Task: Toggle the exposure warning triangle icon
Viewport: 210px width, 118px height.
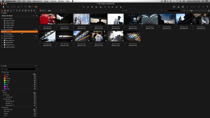Action: click(178, 7)
